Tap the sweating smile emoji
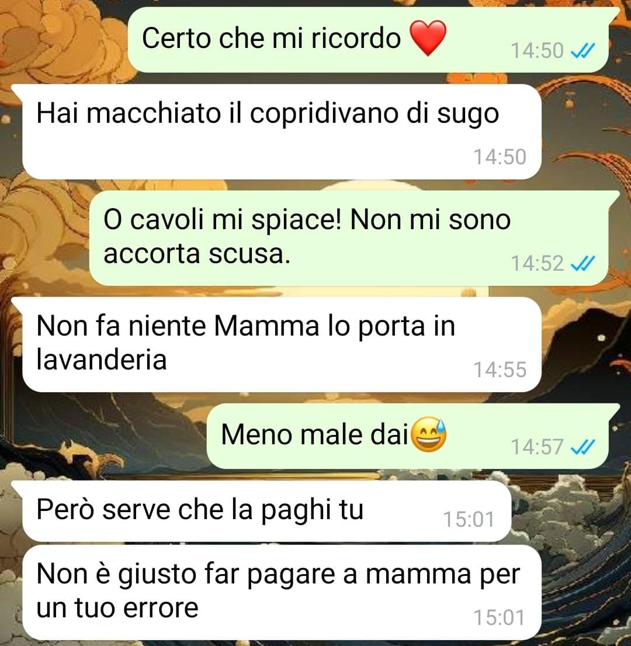Screen dimensions: 631x646 429,434
